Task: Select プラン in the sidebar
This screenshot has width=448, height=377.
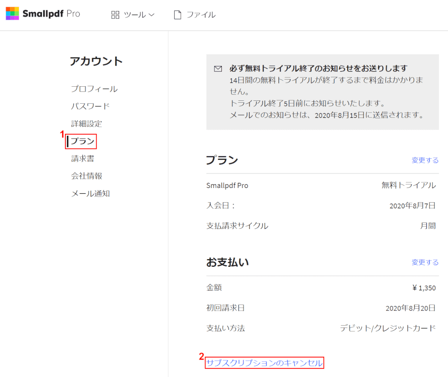Action: [82, 141]
